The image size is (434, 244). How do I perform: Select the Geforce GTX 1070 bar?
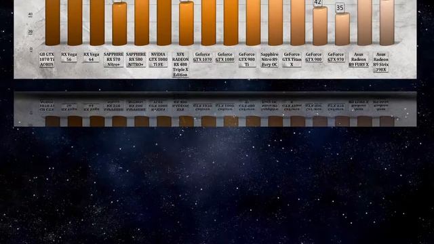(x=209, y=22)
